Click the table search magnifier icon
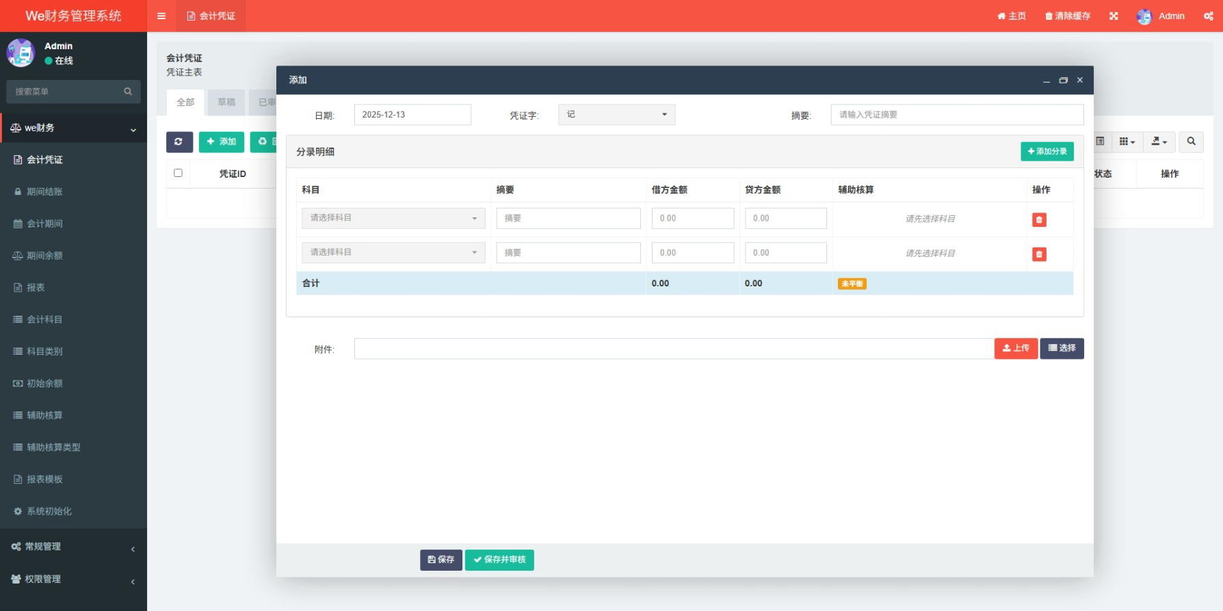The image size is (1223, 611). 1191,141
